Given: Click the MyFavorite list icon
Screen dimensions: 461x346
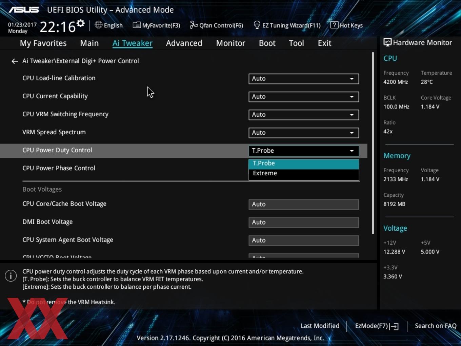Looking at the screenshot, I should tap(137, 25).
